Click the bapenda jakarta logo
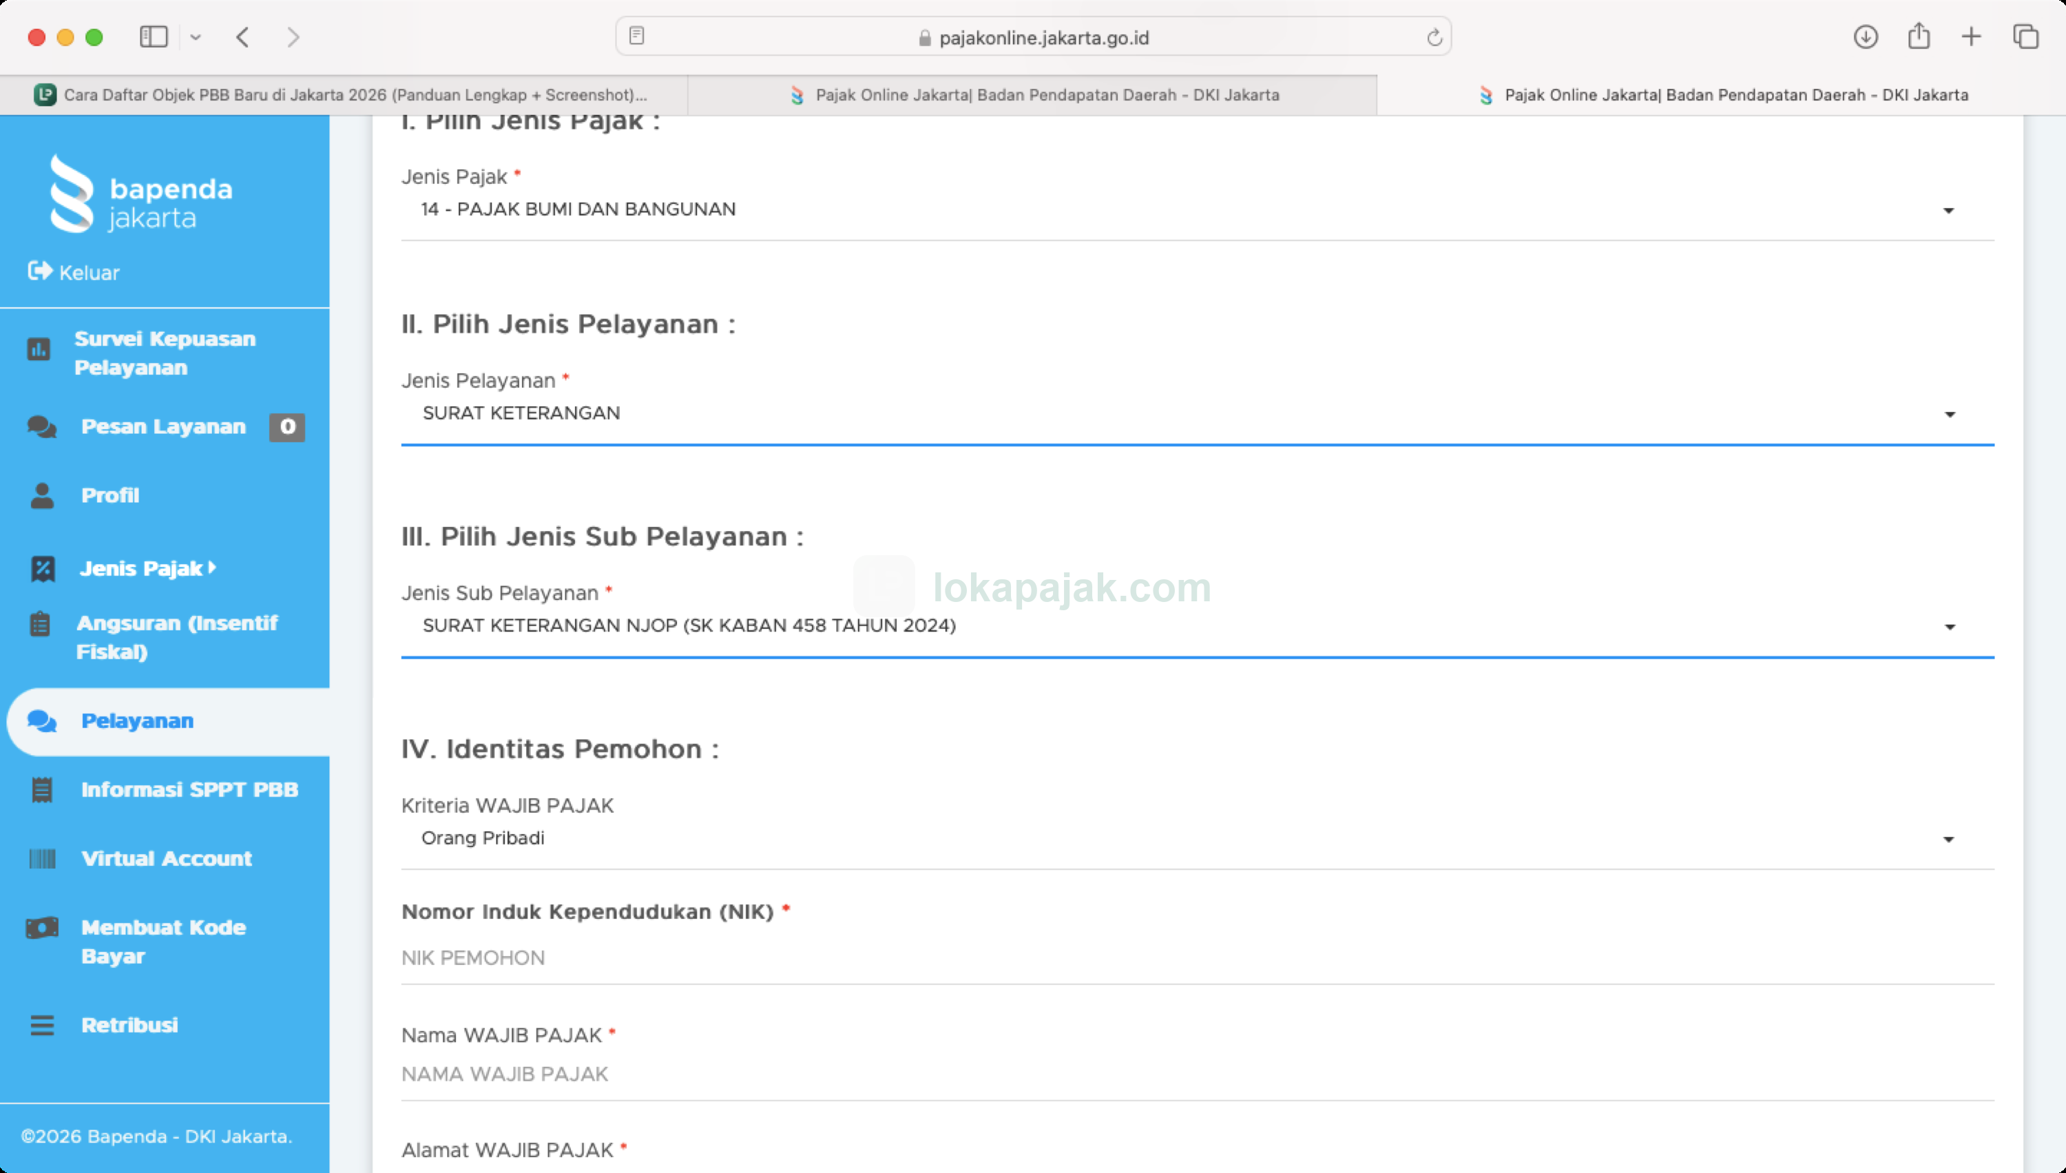2066x1173 pixels. pos(141,194)
